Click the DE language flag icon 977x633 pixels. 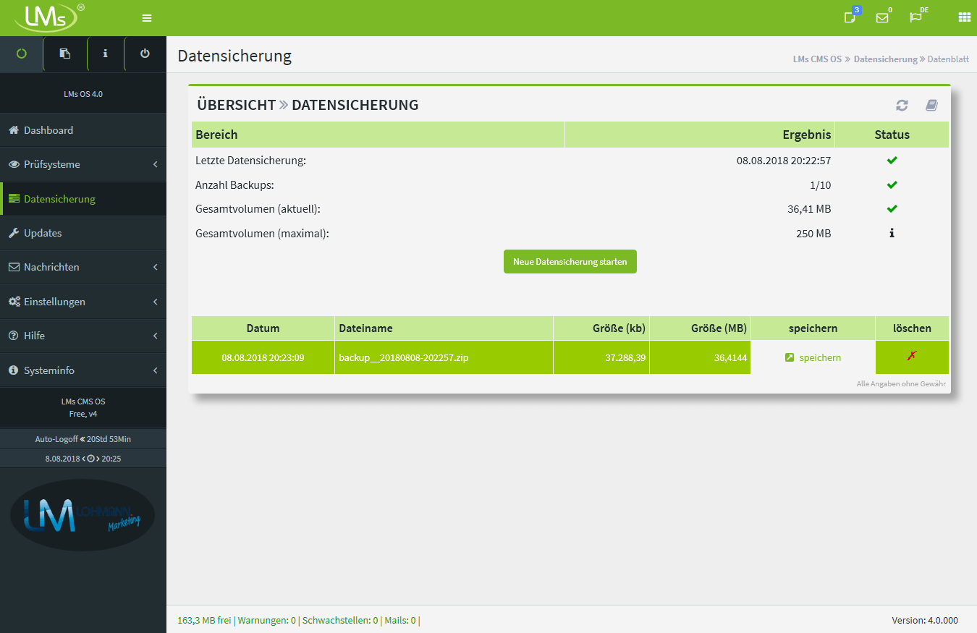coord(916,17)
